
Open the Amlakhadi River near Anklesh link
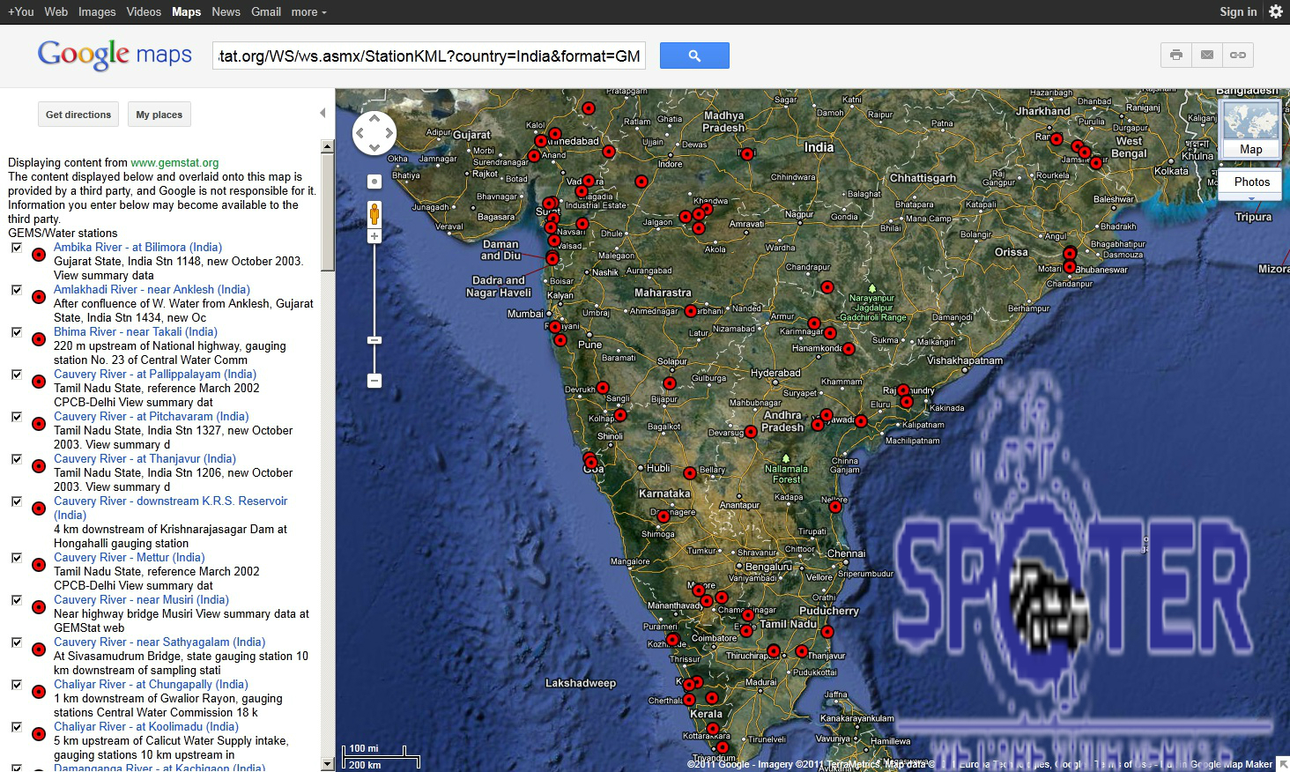pos(152,289)
